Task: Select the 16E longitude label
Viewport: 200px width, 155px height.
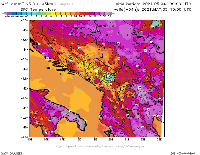Action: 46,139
